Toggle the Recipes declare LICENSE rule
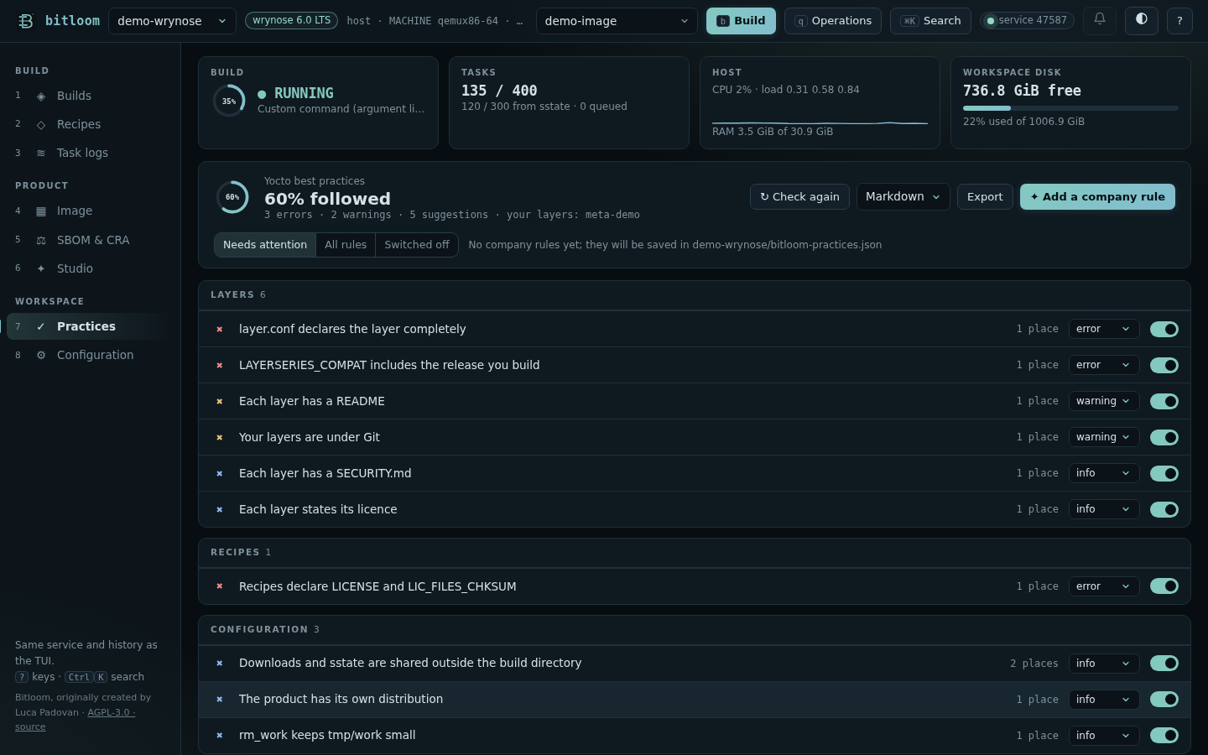The image size is (1208, 755). pyautogui.click(x=1164, y=586)
